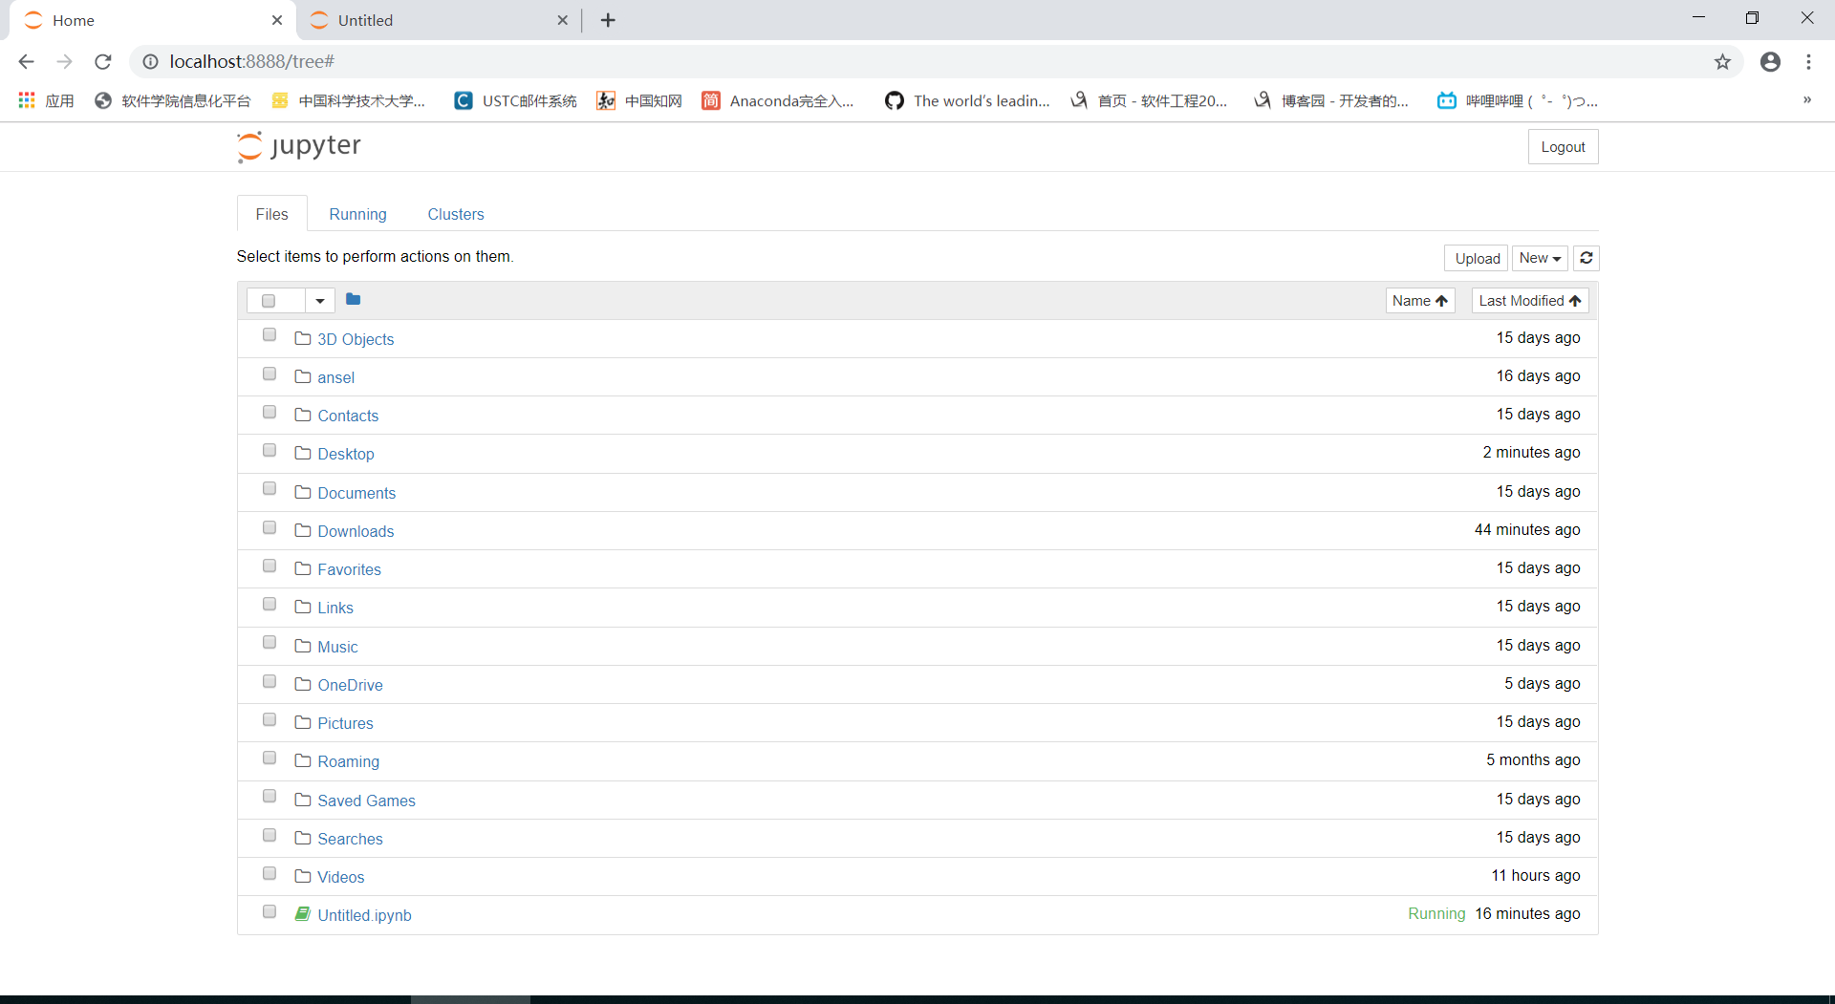The height and width of the screenshot is (1004, 1835).
Task: Open the Anaconda bookmark
Action: point(778,100)
